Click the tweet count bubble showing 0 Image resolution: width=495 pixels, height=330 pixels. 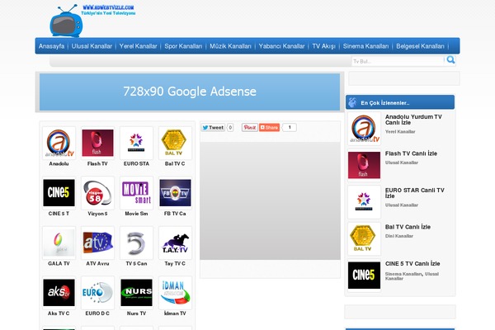230,128
